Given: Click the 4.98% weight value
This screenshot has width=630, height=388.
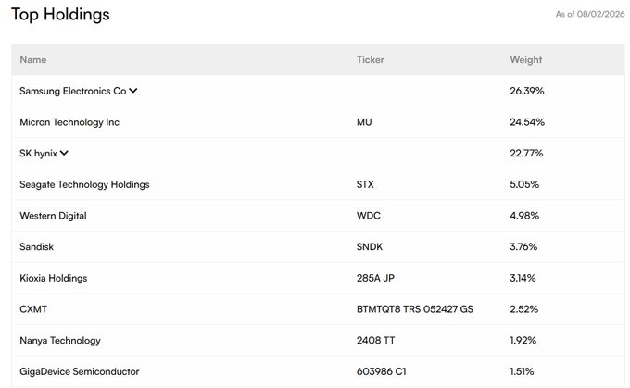Looking at the screenshot, I should click(x=524, y=216).
